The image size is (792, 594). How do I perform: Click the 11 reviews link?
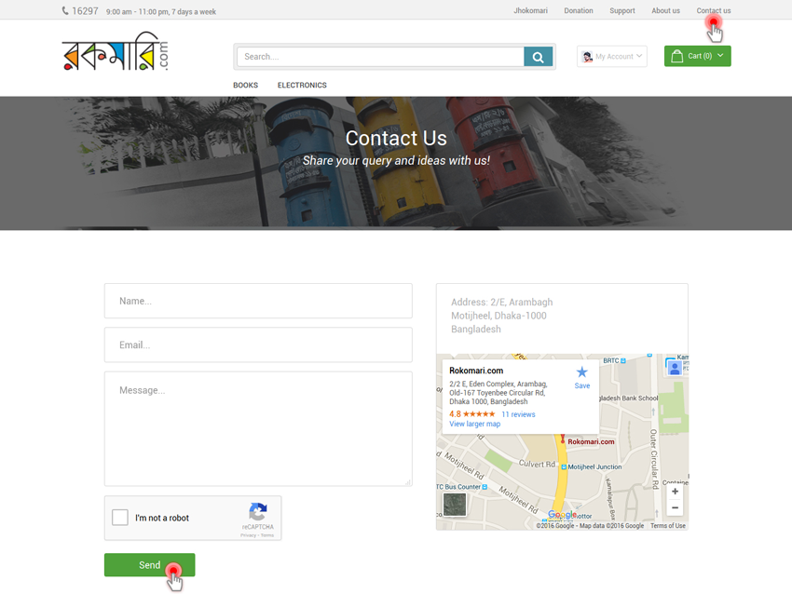tap(518, 414)
